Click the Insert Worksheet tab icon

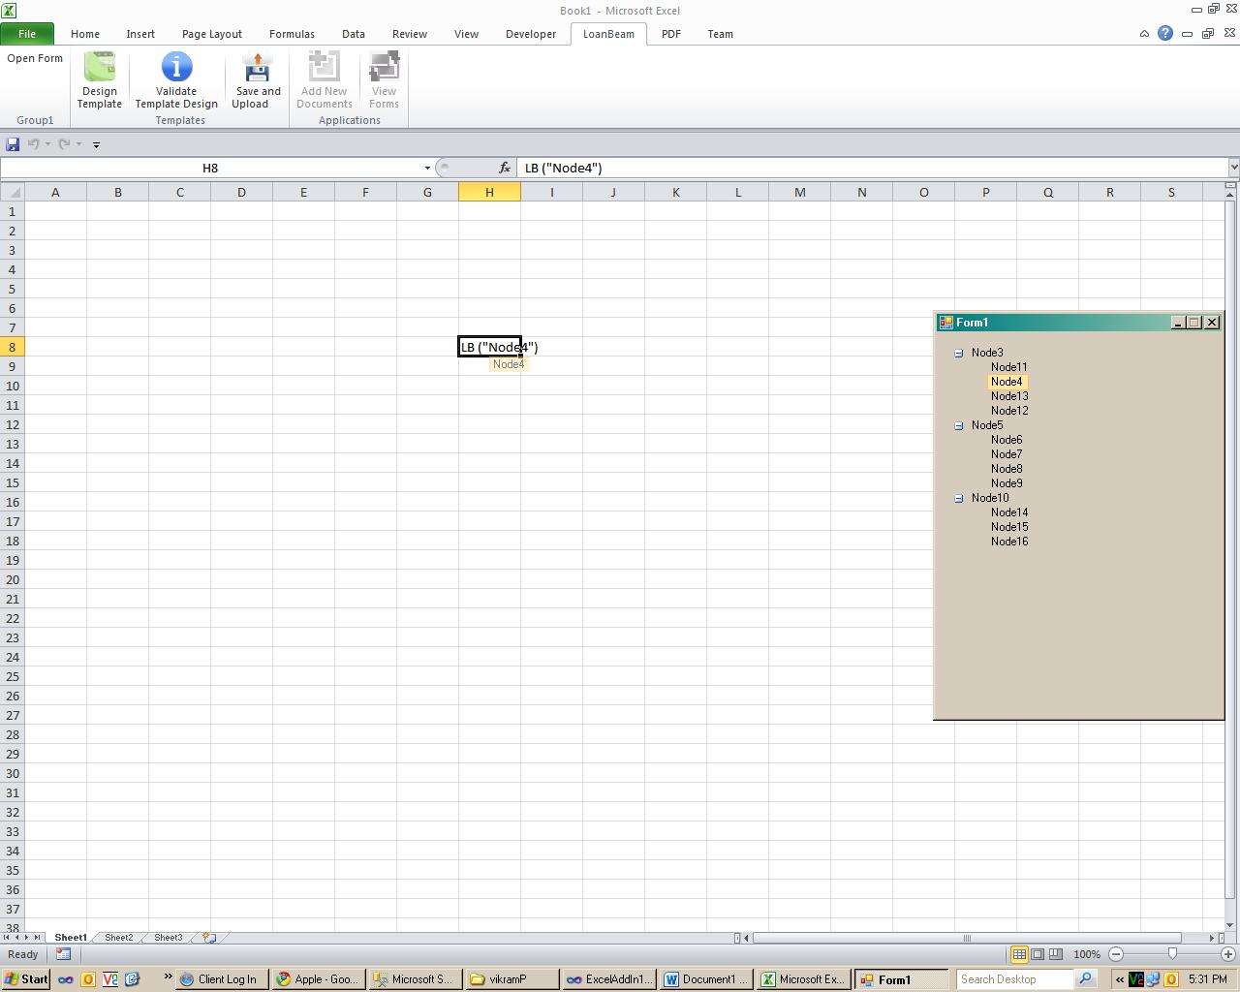tap(208, 938)
